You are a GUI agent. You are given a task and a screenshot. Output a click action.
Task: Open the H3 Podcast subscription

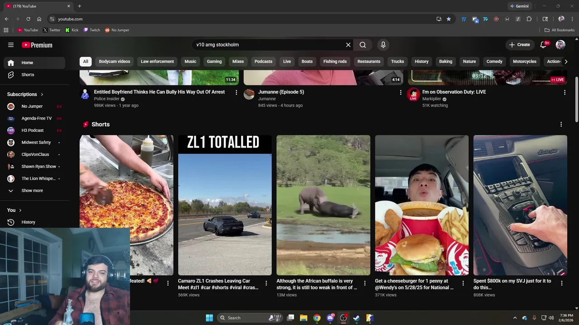tap(34, 130)
